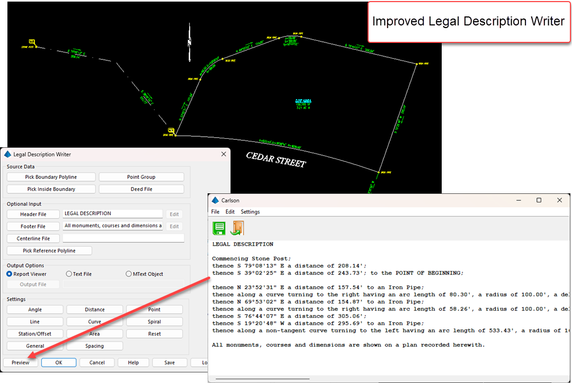This screenshot has width=572, height=383.
Task: Maximize the Carlson report window
Action: pos(539,200)
